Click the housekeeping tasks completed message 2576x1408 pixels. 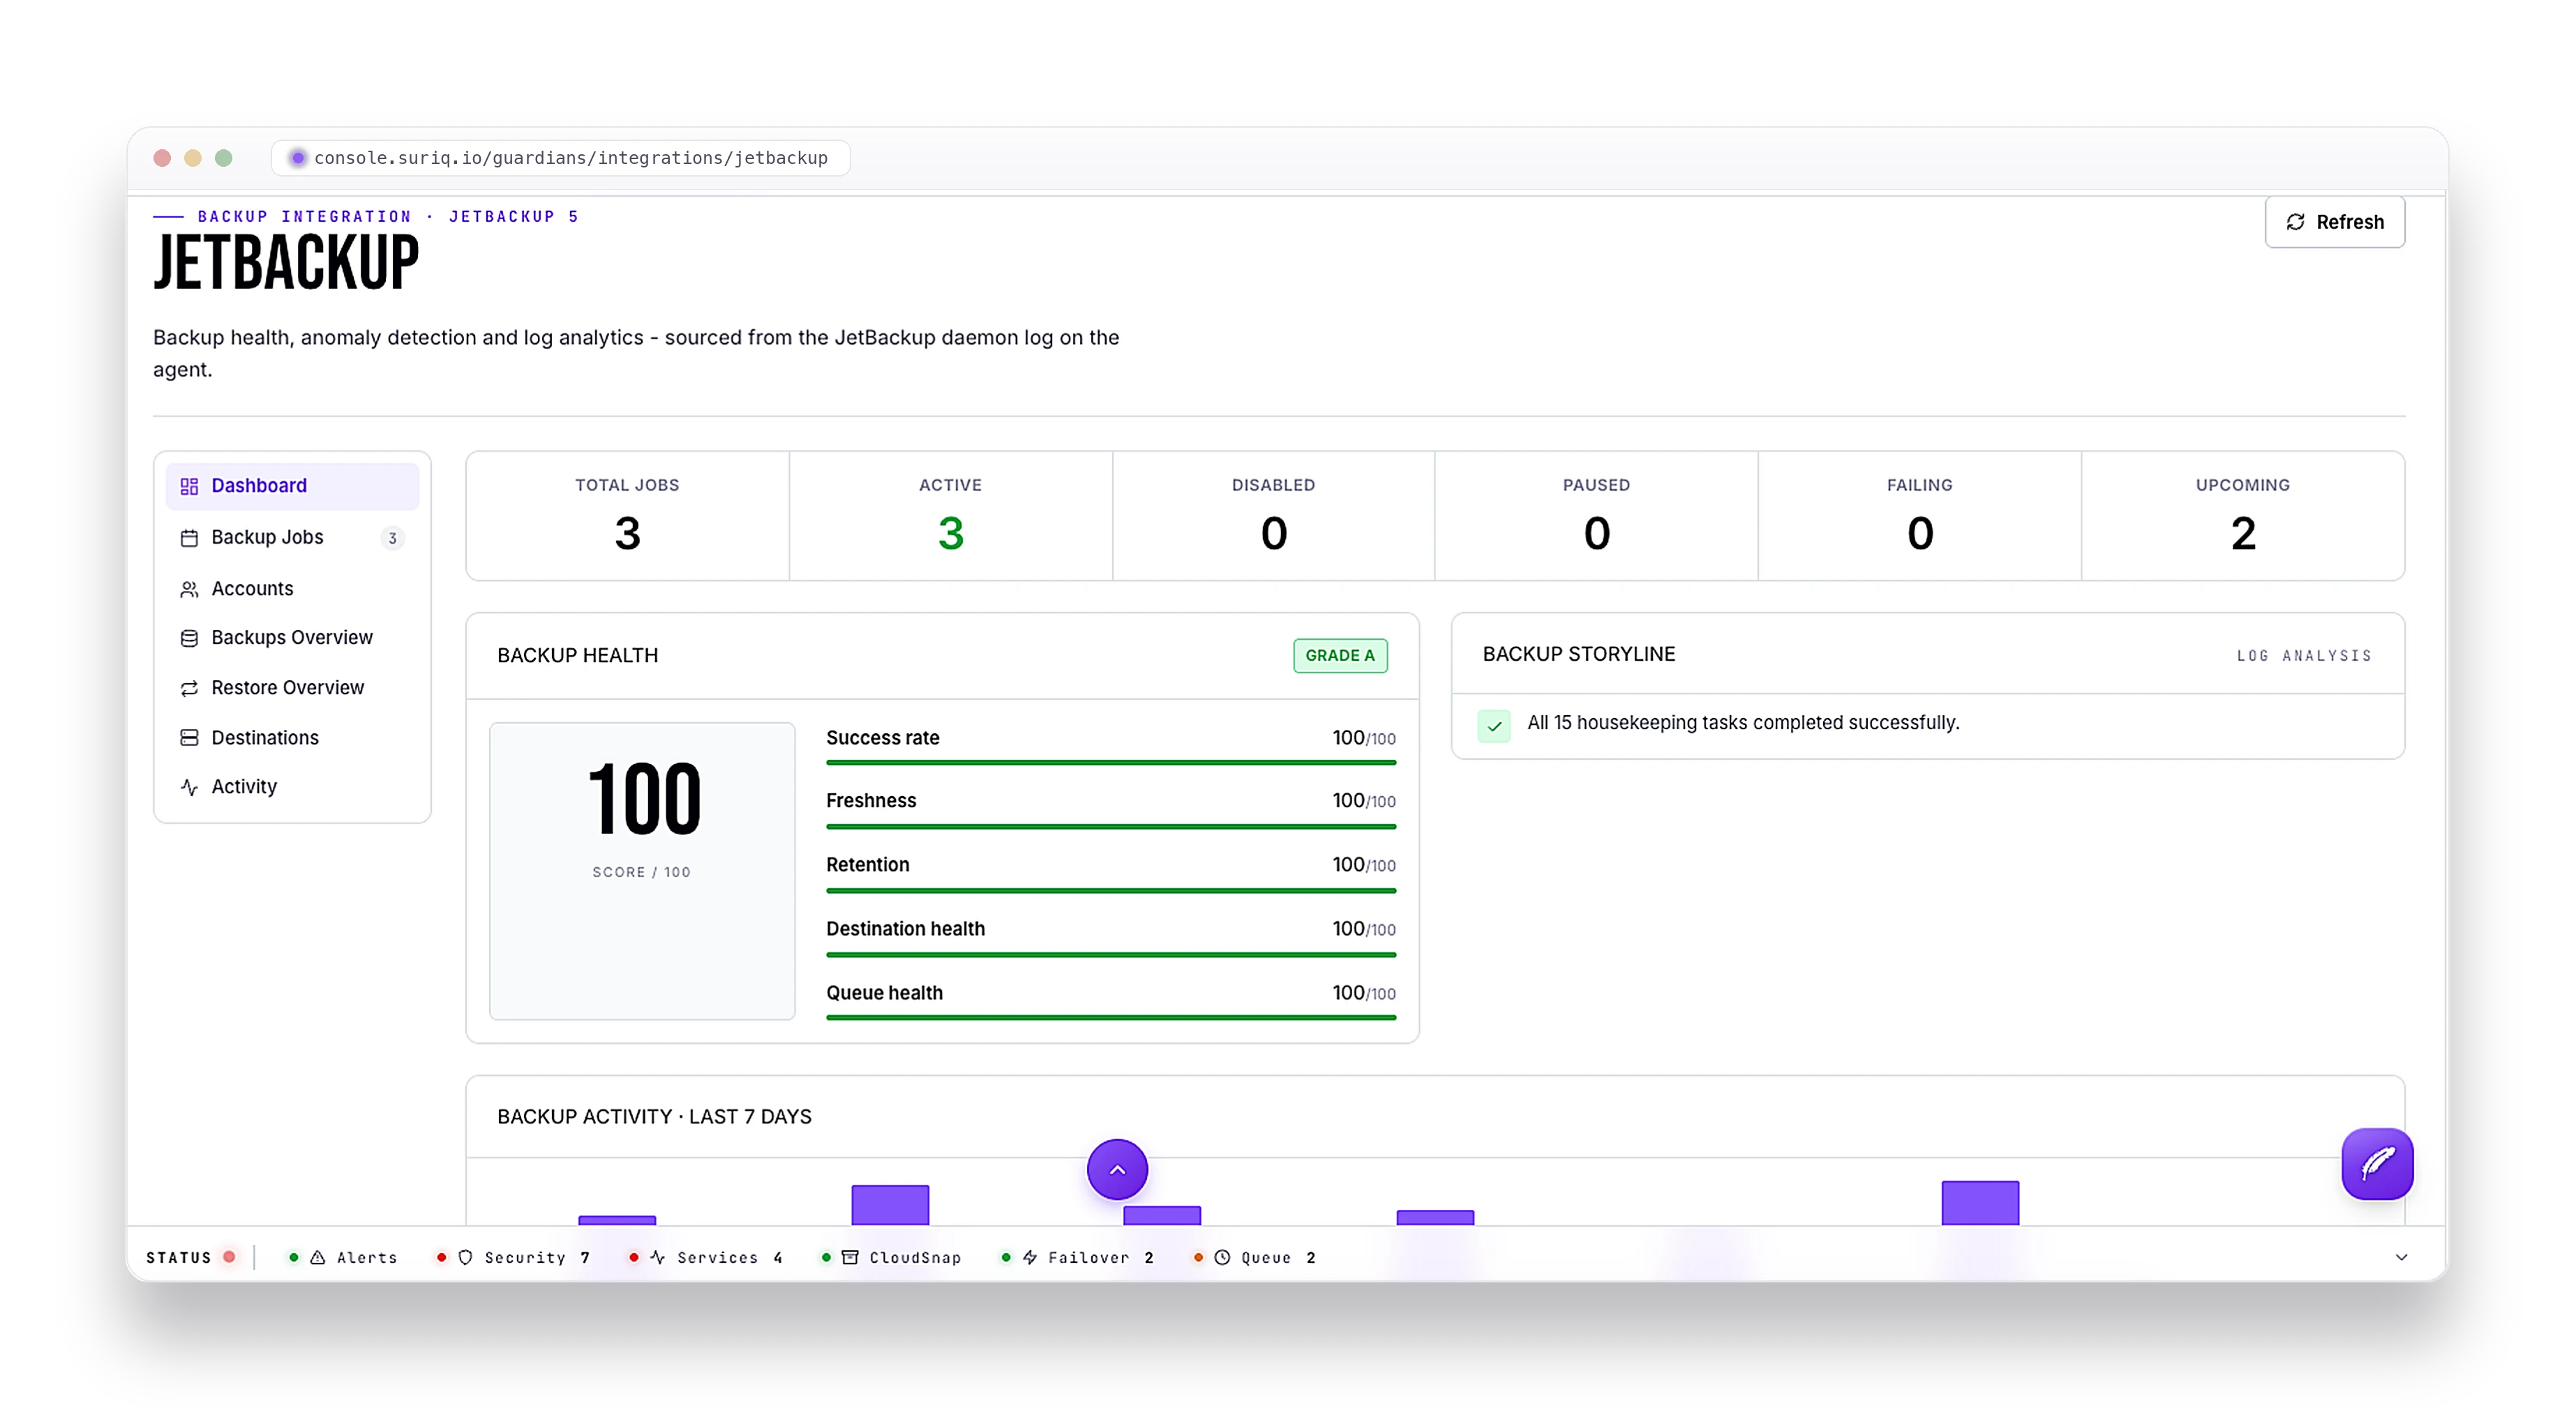1743,723
